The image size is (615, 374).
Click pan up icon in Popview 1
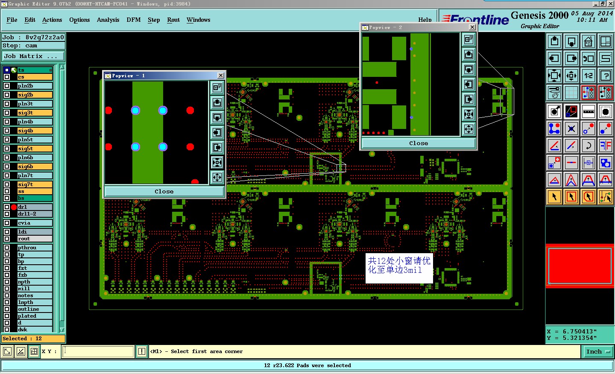tap(217, 102)
